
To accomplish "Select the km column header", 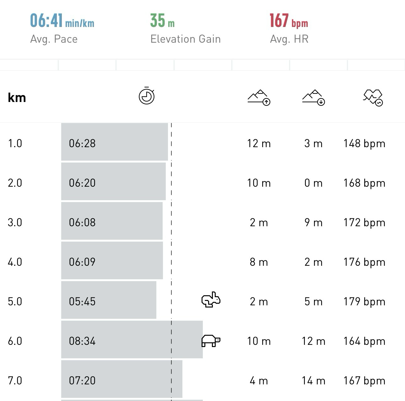I will click(x=17, y=98).
